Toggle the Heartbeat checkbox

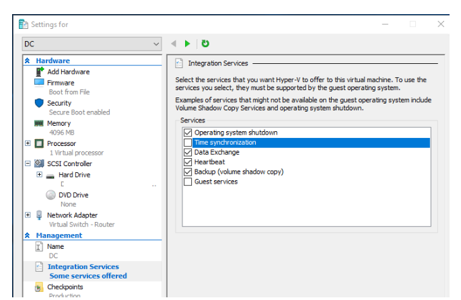point(188,162)
